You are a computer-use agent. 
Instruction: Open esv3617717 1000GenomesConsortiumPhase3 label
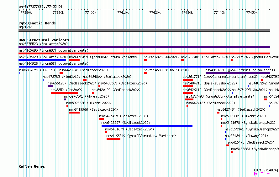tap(220, 77)
